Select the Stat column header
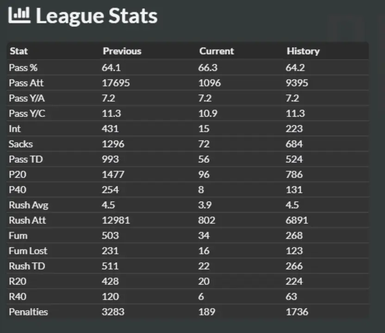This screenshot has width=385, height=333. [x=19, y=51]
